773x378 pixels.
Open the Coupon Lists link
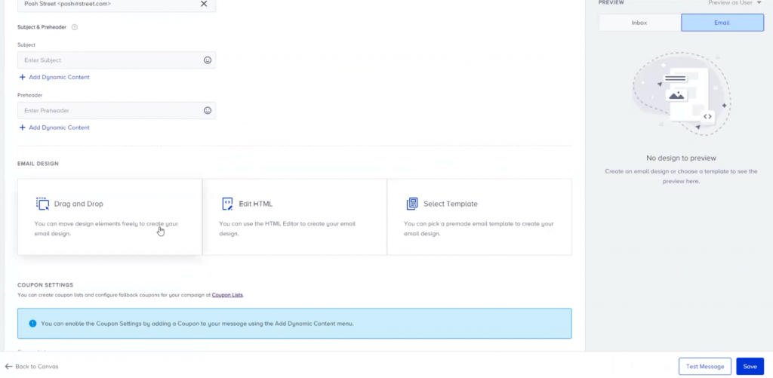point(227,295)
